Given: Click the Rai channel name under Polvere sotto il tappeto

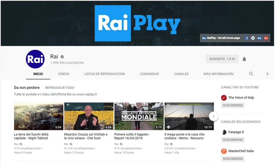Looking at the screenshot, I should tap(116, 144).
